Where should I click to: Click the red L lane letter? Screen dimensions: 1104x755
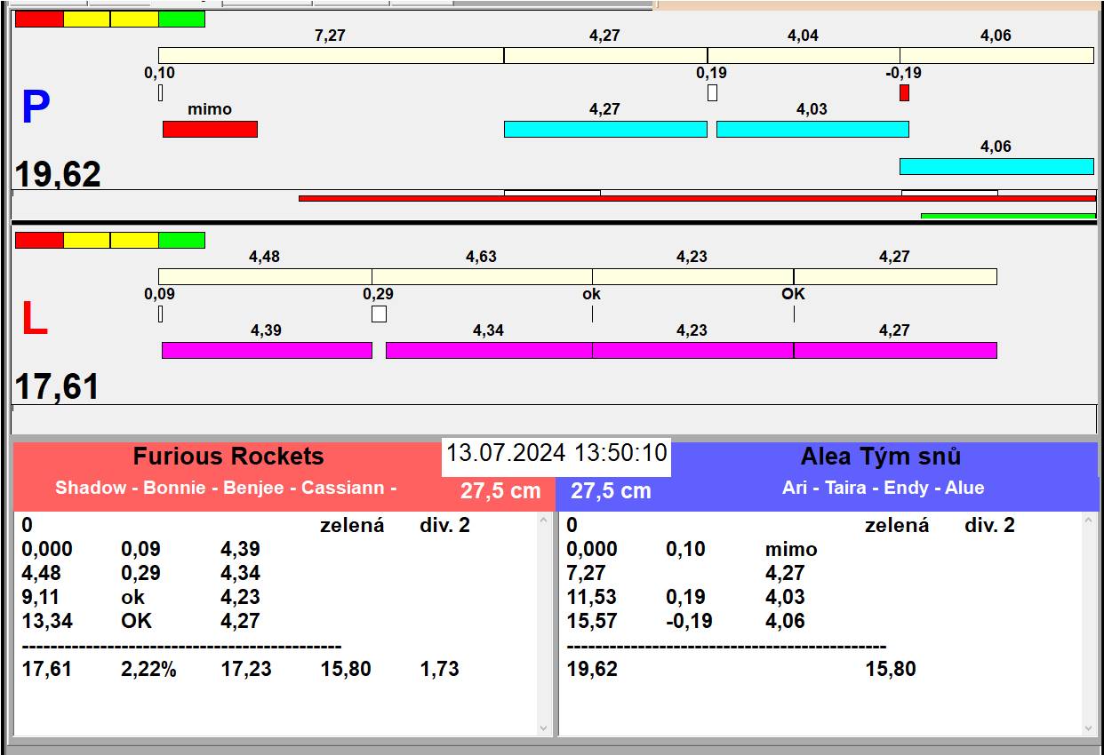(34, 320)
